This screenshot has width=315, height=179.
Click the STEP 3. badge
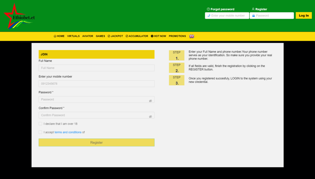(177, 80)
